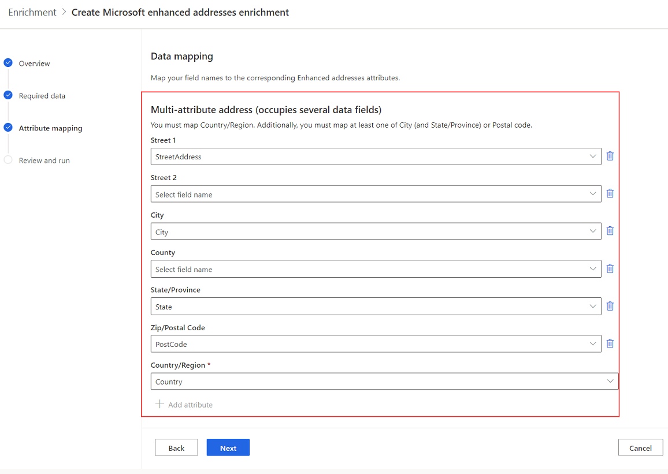Open the City field dropdown

click(592, 231)
